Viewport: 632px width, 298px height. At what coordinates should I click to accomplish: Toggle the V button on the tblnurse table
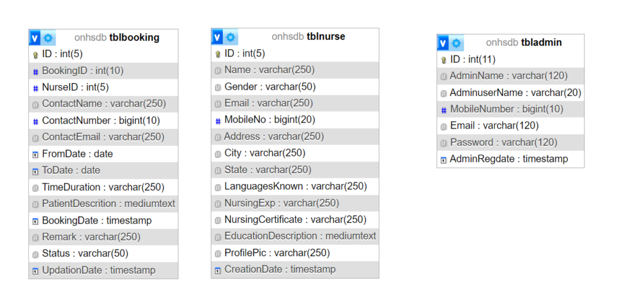[x=217, y=38]
